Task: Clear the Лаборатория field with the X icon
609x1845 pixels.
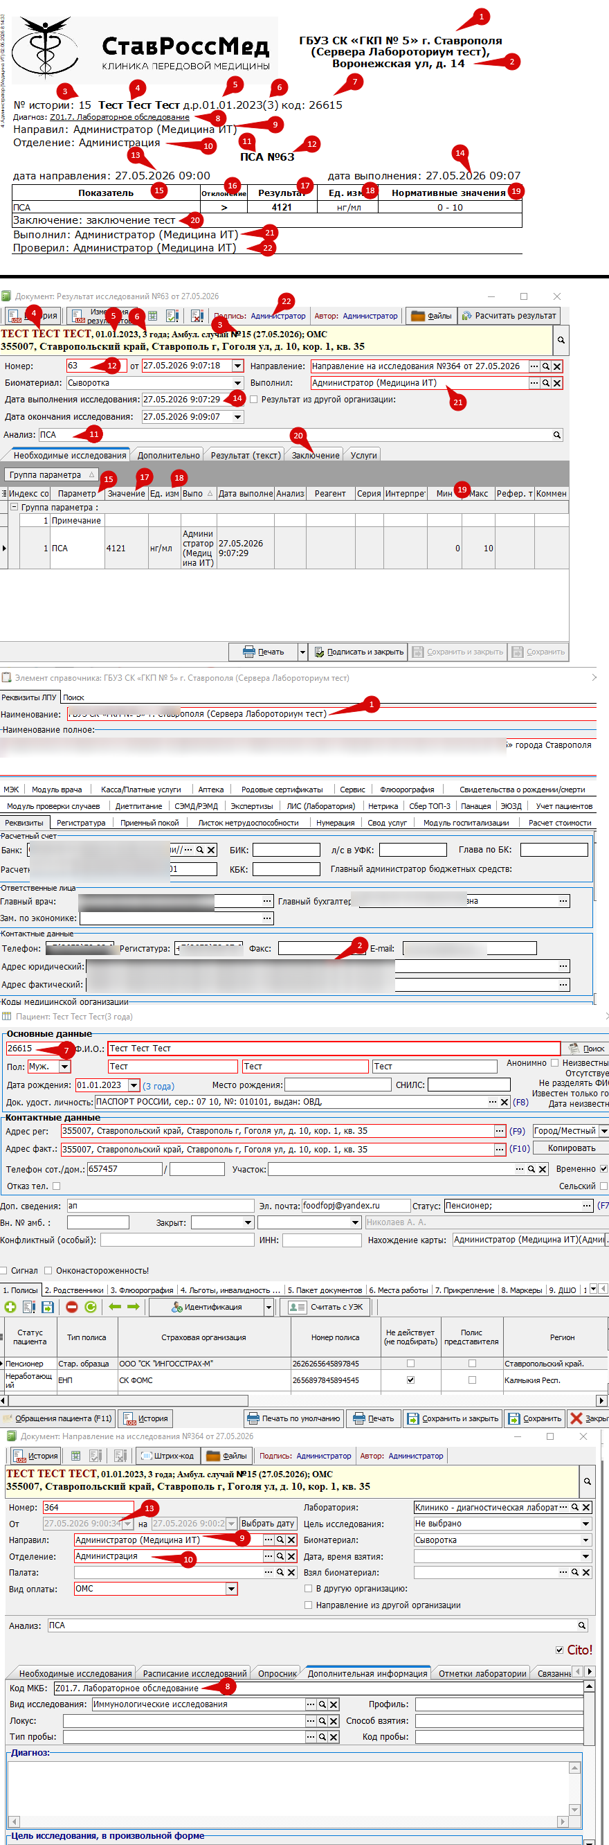Action: (586, 1508)
